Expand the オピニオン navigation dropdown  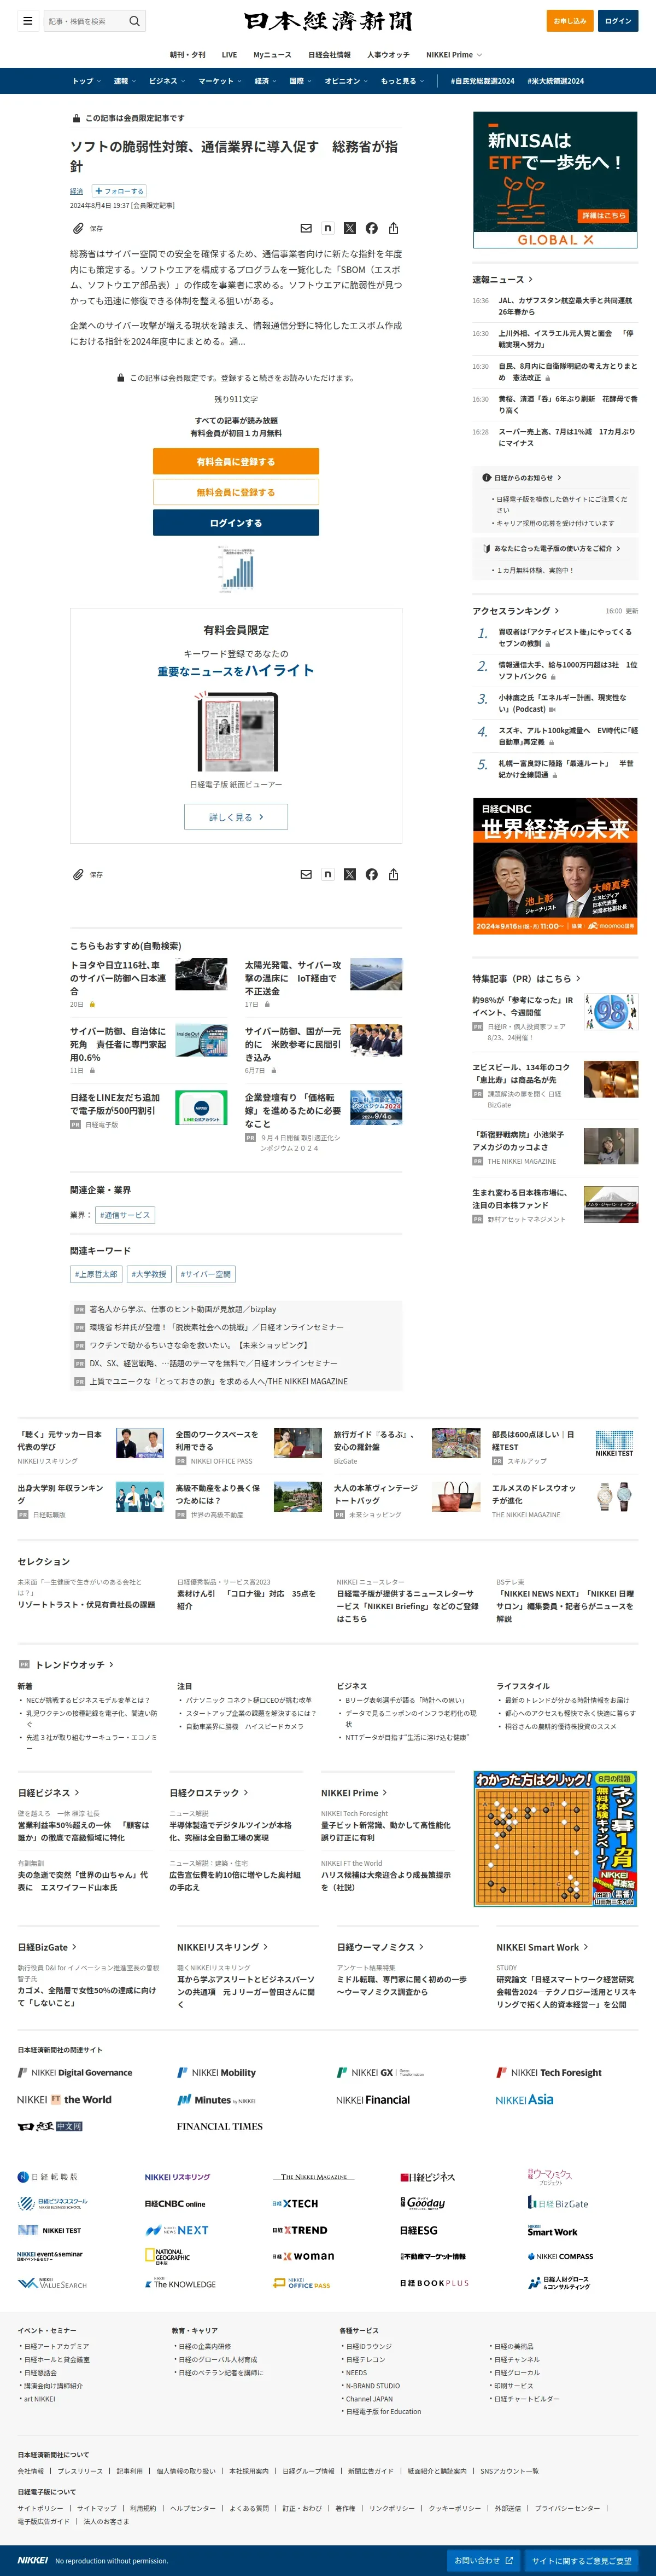point(345,81)
